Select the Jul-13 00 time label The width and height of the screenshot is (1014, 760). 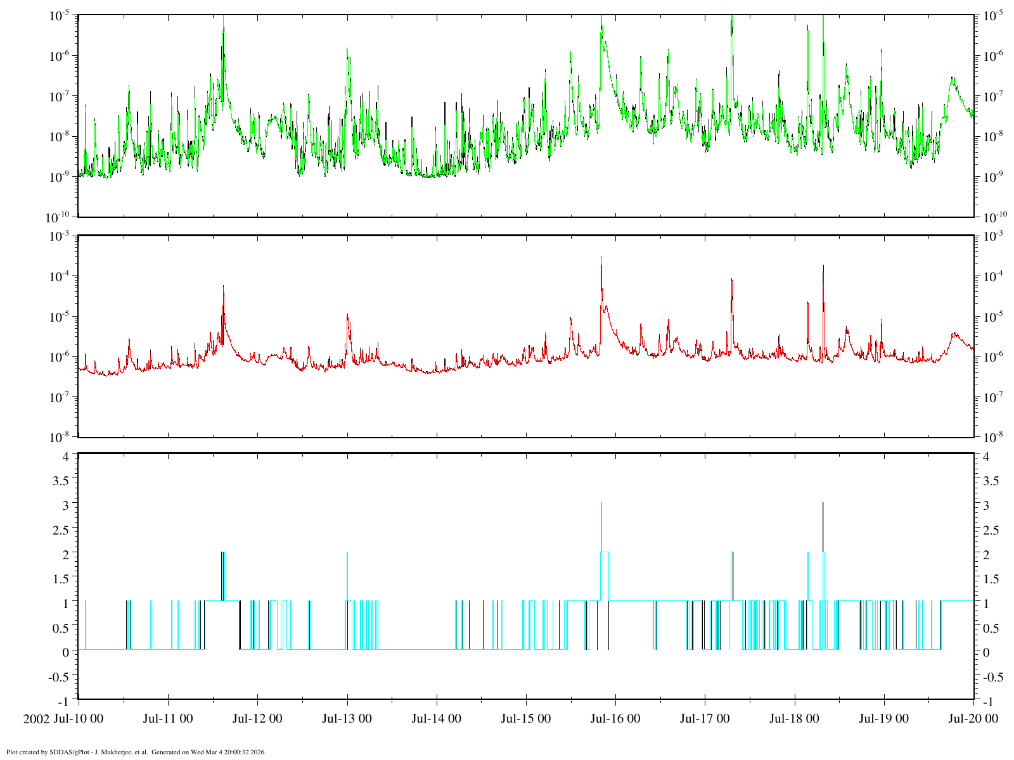(x=347, y=718)
